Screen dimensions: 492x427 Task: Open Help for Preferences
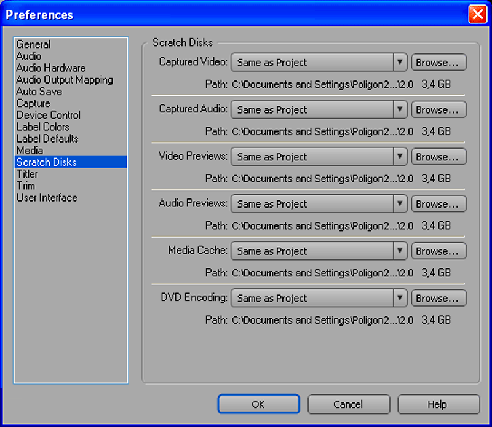click(438, 404)
